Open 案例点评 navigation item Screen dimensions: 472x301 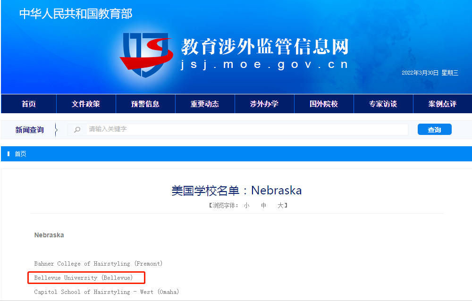443,104
